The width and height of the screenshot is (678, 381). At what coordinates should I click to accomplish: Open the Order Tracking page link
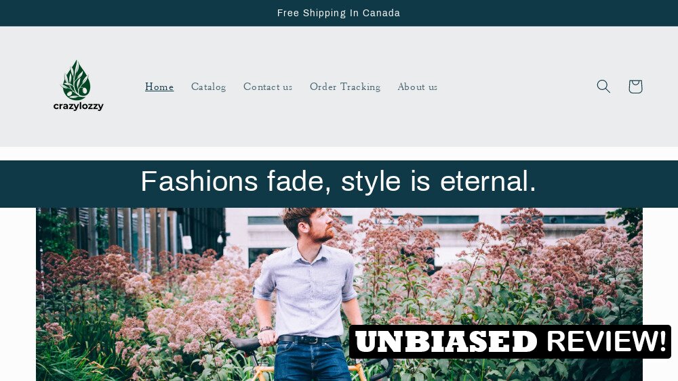[345, 87]
